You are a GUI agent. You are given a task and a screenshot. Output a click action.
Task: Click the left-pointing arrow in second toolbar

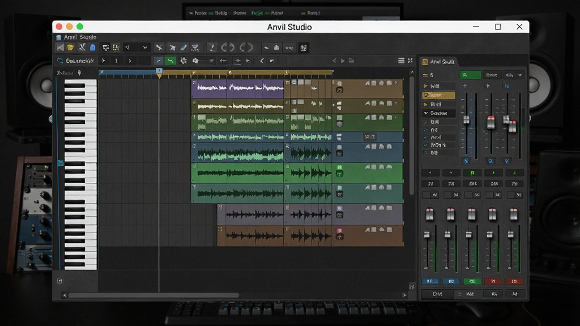pyautogui.click(x=223, y=61)
